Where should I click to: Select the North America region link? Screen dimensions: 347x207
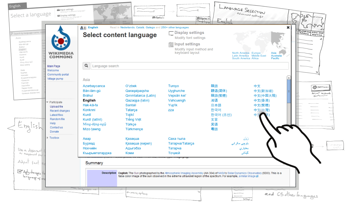pyautogui.click(x=241, y=53)
